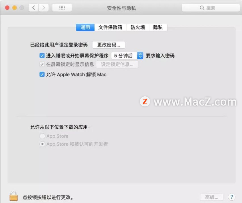Show all preferences via the grid icon
Image resolution: width=242 pixels, height=203 pixels.
(62, 8)
